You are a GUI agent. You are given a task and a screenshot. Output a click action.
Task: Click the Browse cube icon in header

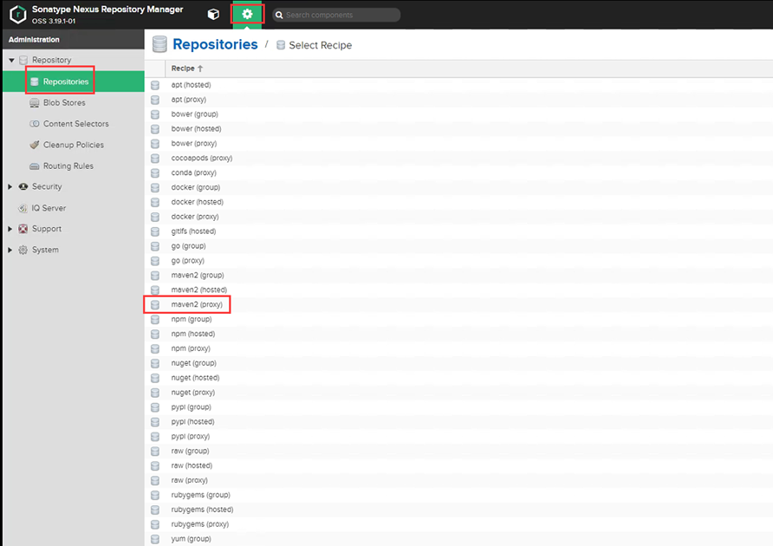tap(213, 14)
